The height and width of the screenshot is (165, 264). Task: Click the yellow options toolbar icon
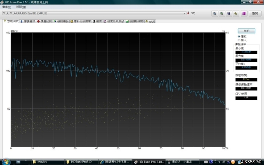(236, 14)
